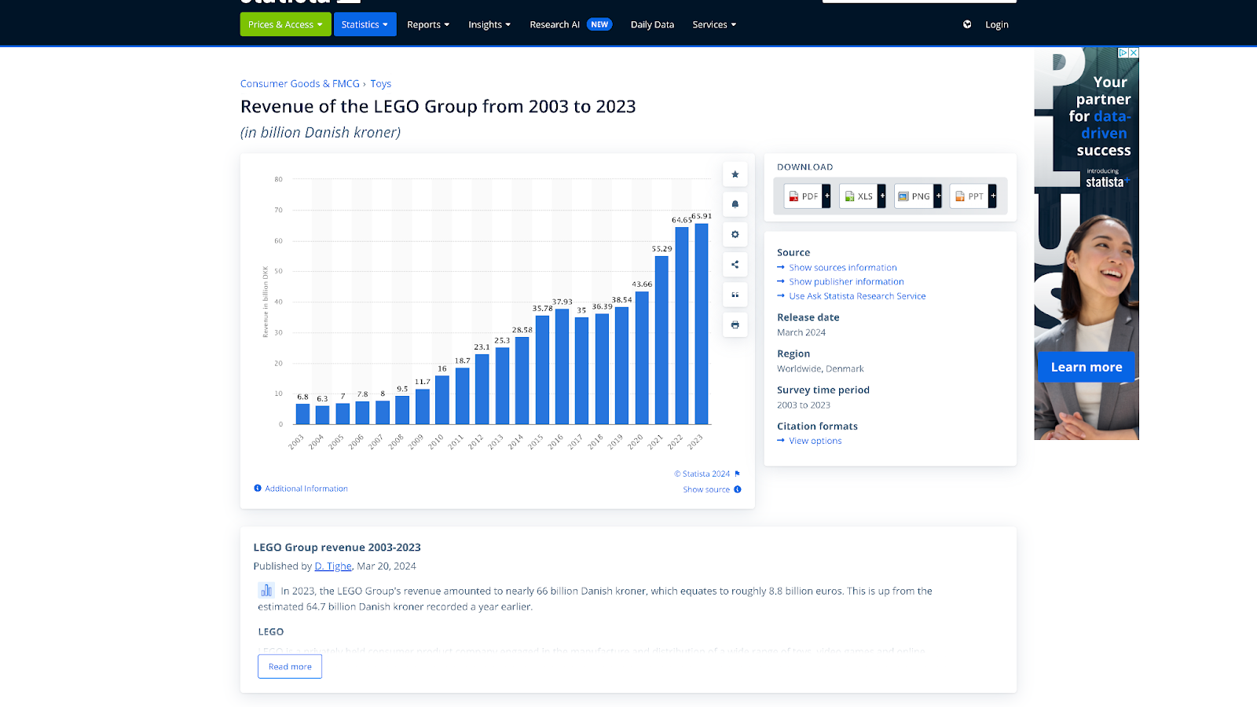Open Daily Data page
The width and height of the screenshot is (1257, 707).
[652, 24]
